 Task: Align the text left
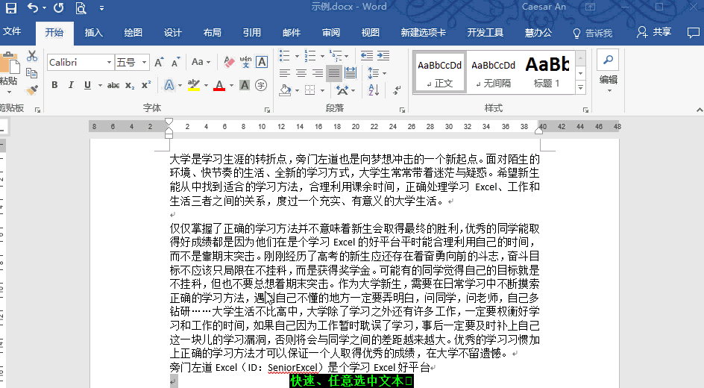pyautogui.click(x=285, y=73)
